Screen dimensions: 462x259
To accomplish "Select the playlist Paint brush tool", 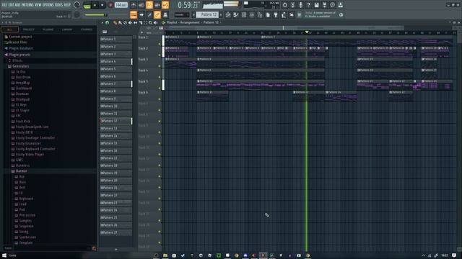I will pyautogui.click(x=121, y=22).
